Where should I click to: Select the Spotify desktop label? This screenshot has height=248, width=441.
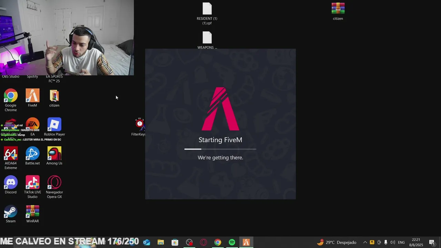click(32, 76)
